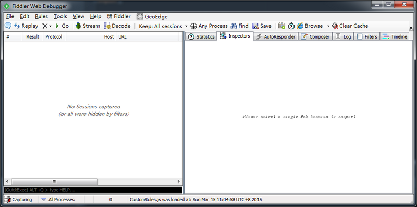Viewport: 417px width, 207px height.
Task: Click the CustomRules.js loaded status text
Action: tap(196, 200)
